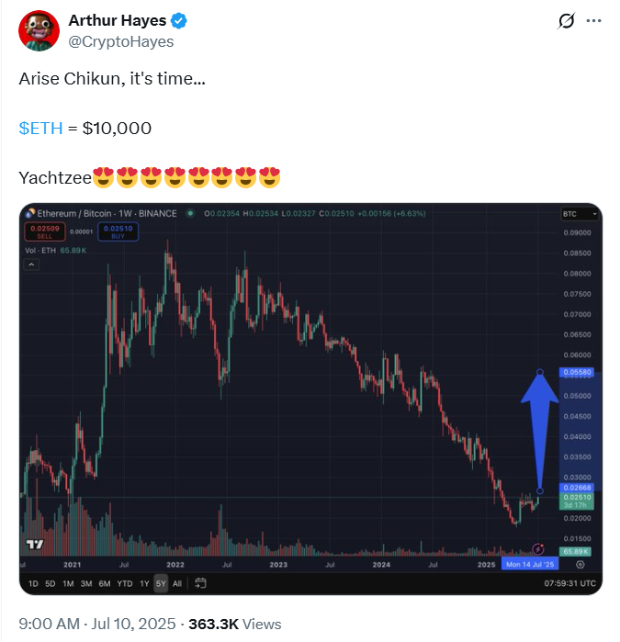Click the chart settings gear icon
Viewport: 620px width, 642px height.
[581, 565]
